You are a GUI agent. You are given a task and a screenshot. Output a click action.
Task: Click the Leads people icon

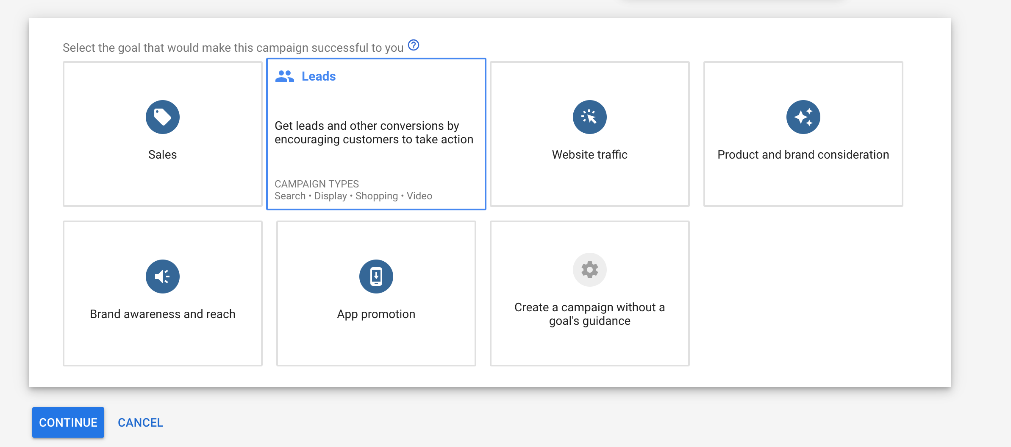point(285,76)
